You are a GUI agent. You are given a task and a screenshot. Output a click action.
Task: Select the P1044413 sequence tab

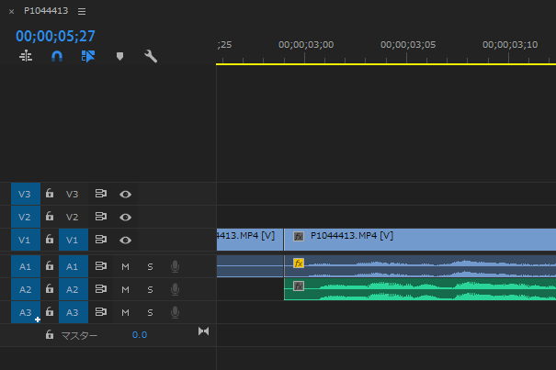(46, 11)
